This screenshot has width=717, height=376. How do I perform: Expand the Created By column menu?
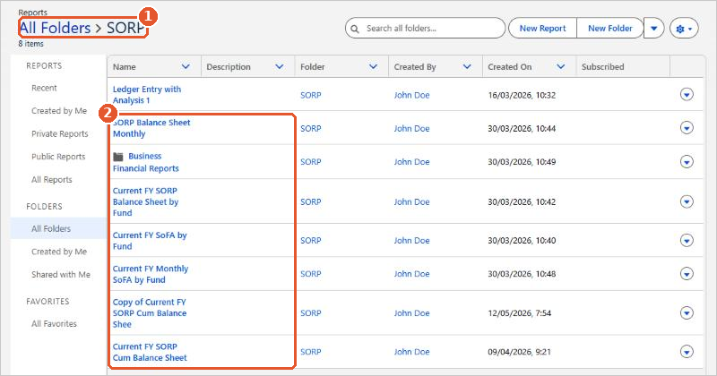[x=467, y=67]
